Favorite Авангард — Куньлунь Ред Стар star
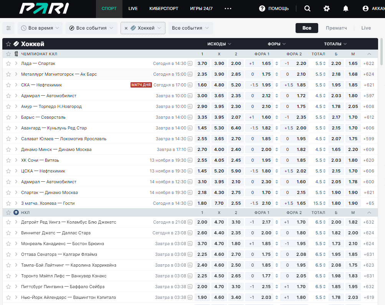The width and height of the screenshot is (385, 305). point(8,128)
